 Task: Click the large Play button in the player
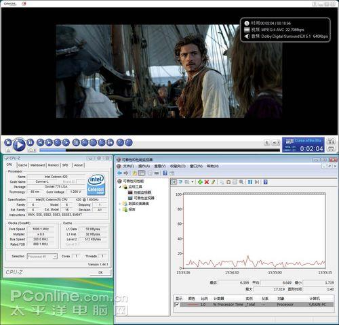point(19,145)
